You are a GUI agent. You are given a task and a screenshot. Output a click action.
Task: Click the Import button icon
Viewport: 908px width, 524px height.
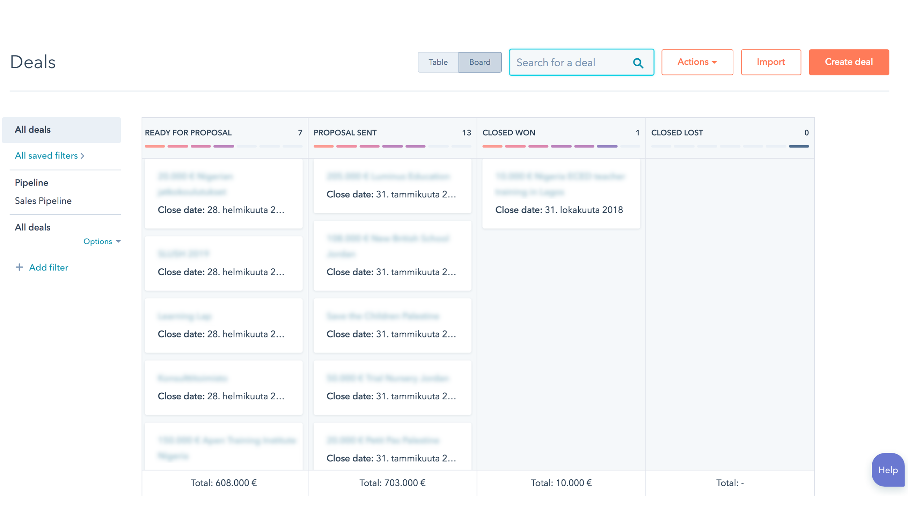point(771,62)
